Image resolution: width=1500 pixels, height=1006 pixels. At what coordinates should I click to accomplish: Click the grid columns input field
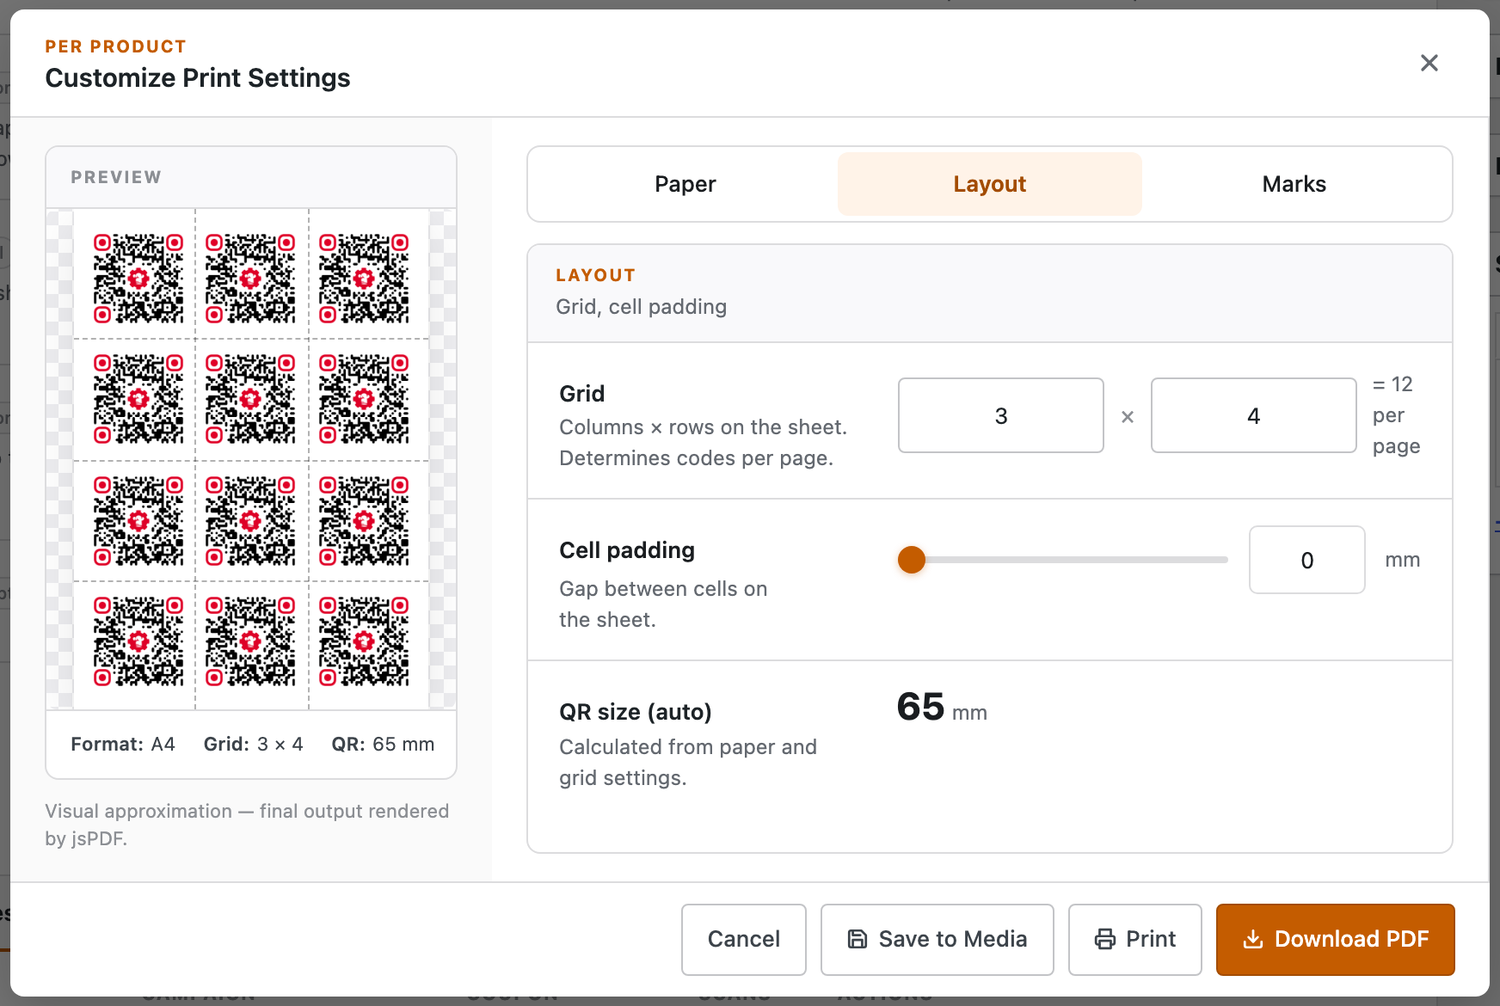point(1001,415)
